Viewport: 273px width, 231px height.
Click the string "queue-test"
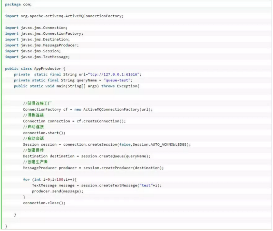[x=117, y=80]
